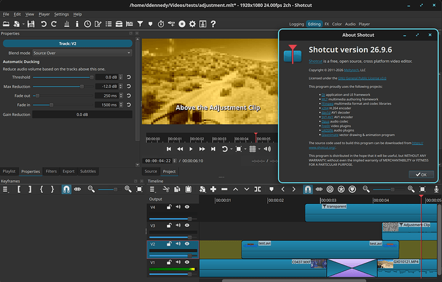This screenshot has height=282, width=442.
Task: Adjust the Fade out slider
Action: coord(63,95)
